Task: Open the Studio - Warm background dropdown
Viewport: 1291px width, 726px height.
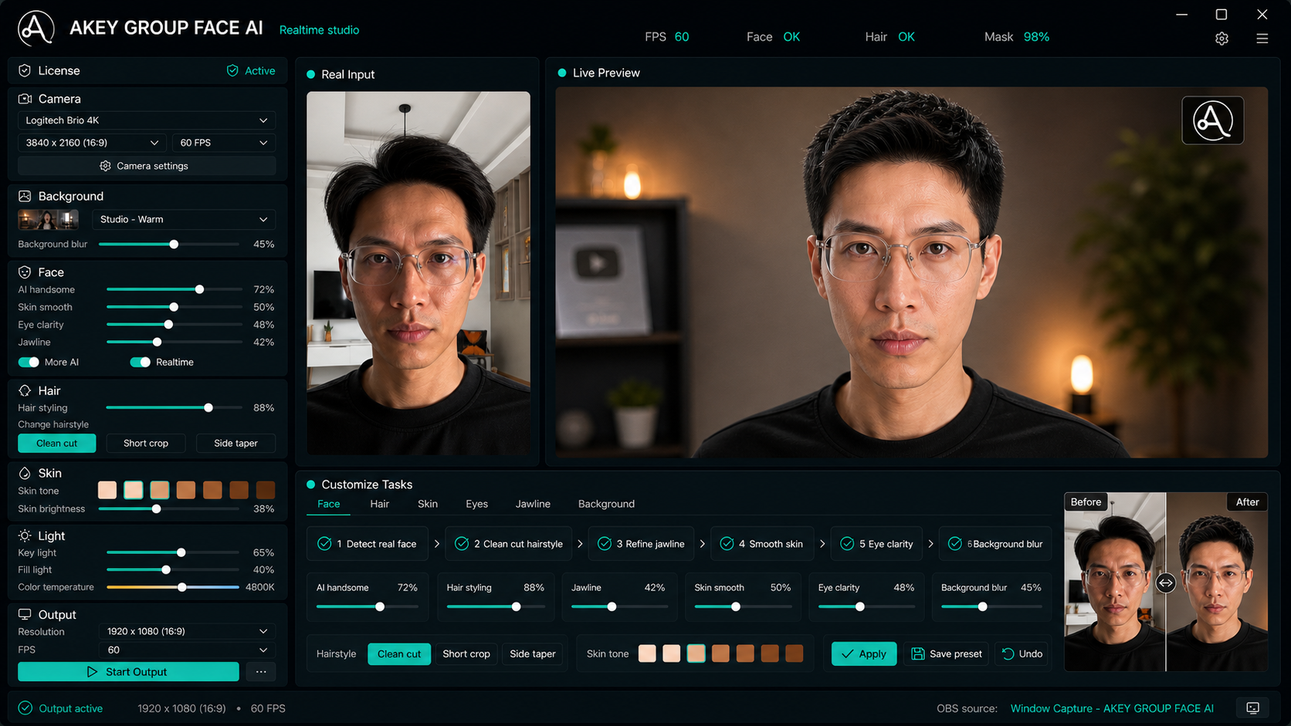Action: pos(184,219)
